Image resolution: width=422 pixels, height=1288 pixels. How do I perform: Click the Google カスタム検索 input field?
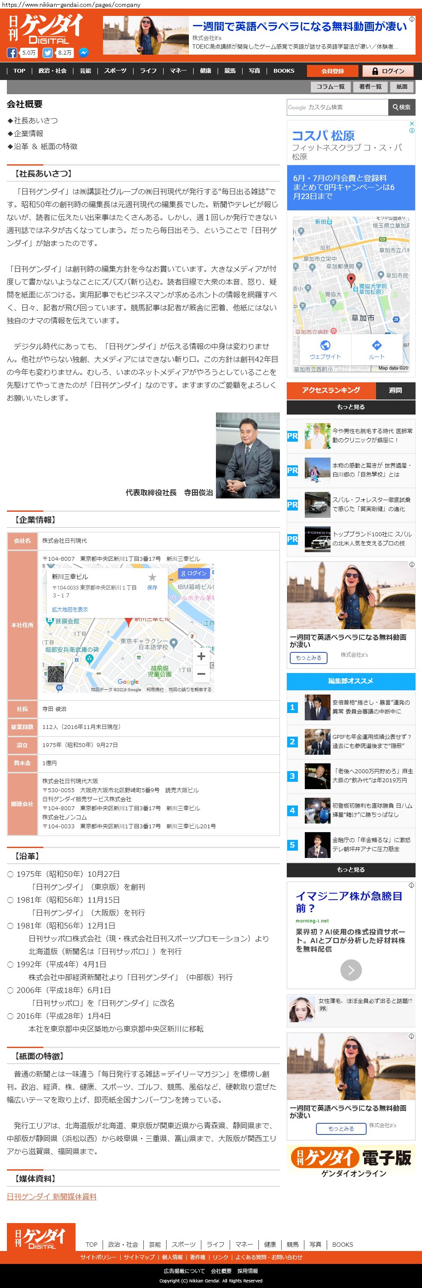(337, 107)
